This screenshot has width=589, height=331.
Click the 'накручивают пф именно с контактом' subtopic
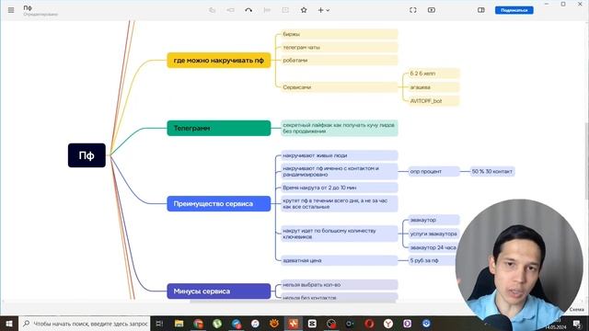point(340,172)
